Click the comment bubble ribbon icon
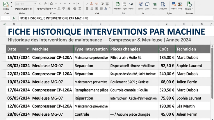 (102, 4)
